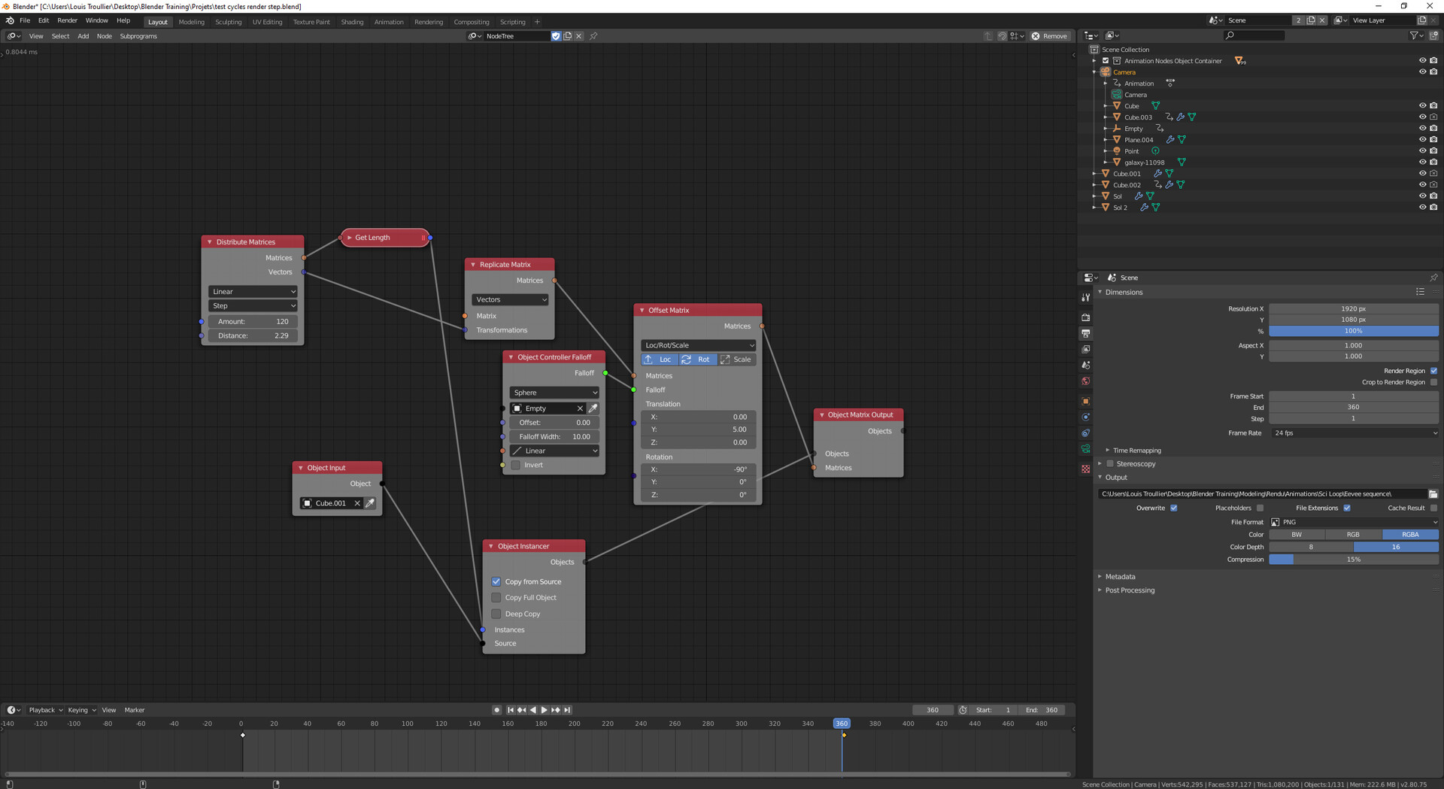Open the View Layer properties tab
Image resolution: width=1444 pixels, height=789 pixels.
coord(1085,349)
